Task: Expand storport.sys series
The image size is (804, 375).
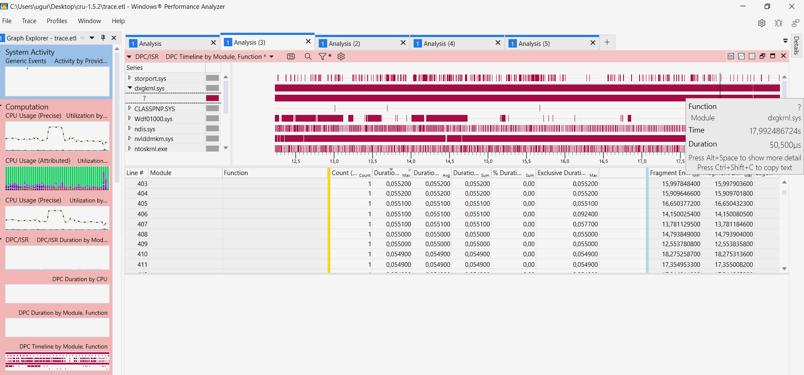Action: [129, 78]
